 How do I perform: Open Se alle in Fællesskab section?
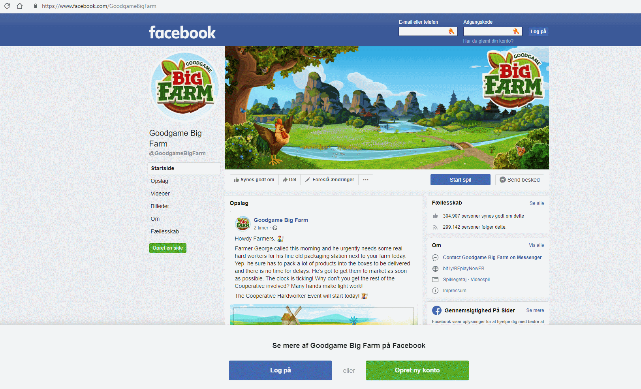pos(537,203)
